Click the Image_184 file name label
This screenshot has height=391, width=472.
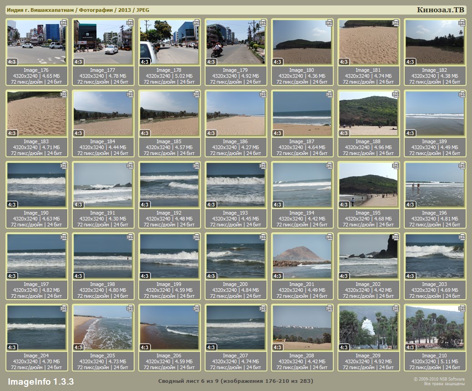coord(103,141)
